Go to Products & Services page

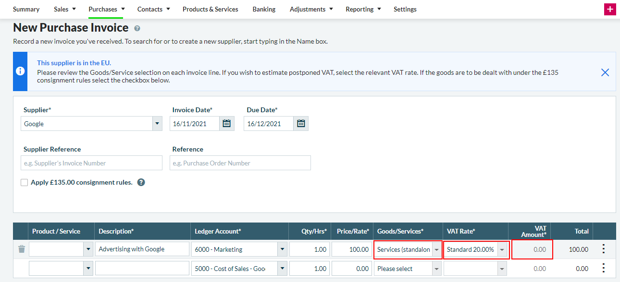[210, 9]
